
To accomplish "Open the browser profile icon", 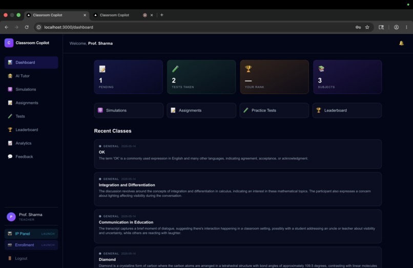I will (396, 27).
